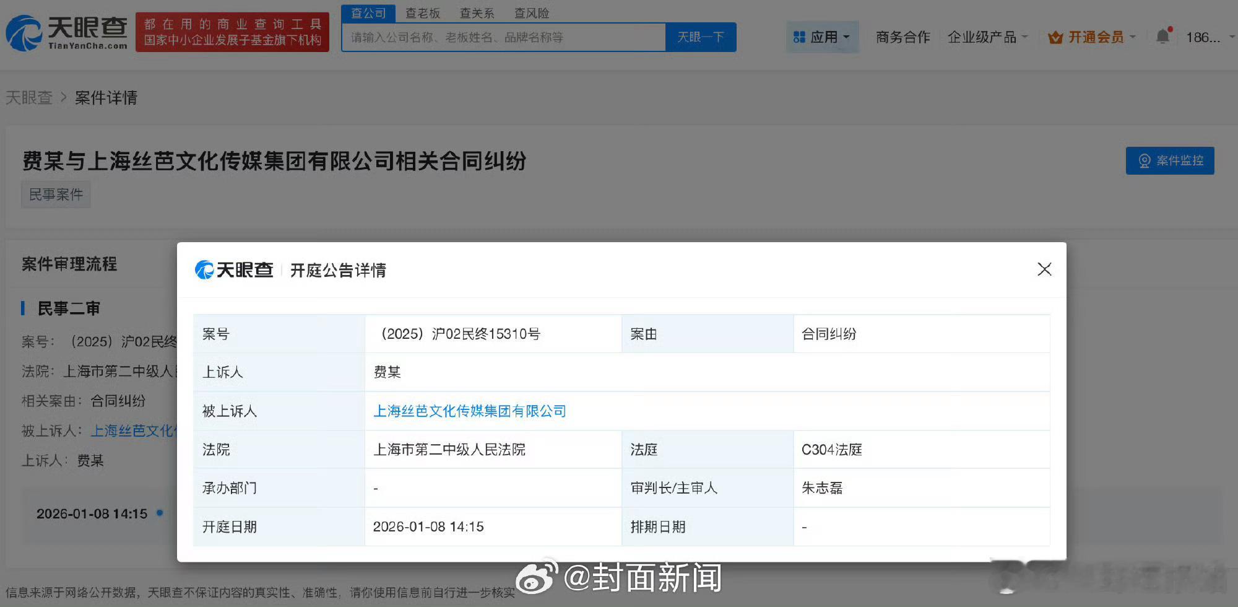Switch to the 查老板 tab
The image size is (1238, 607).
point(422,13)
